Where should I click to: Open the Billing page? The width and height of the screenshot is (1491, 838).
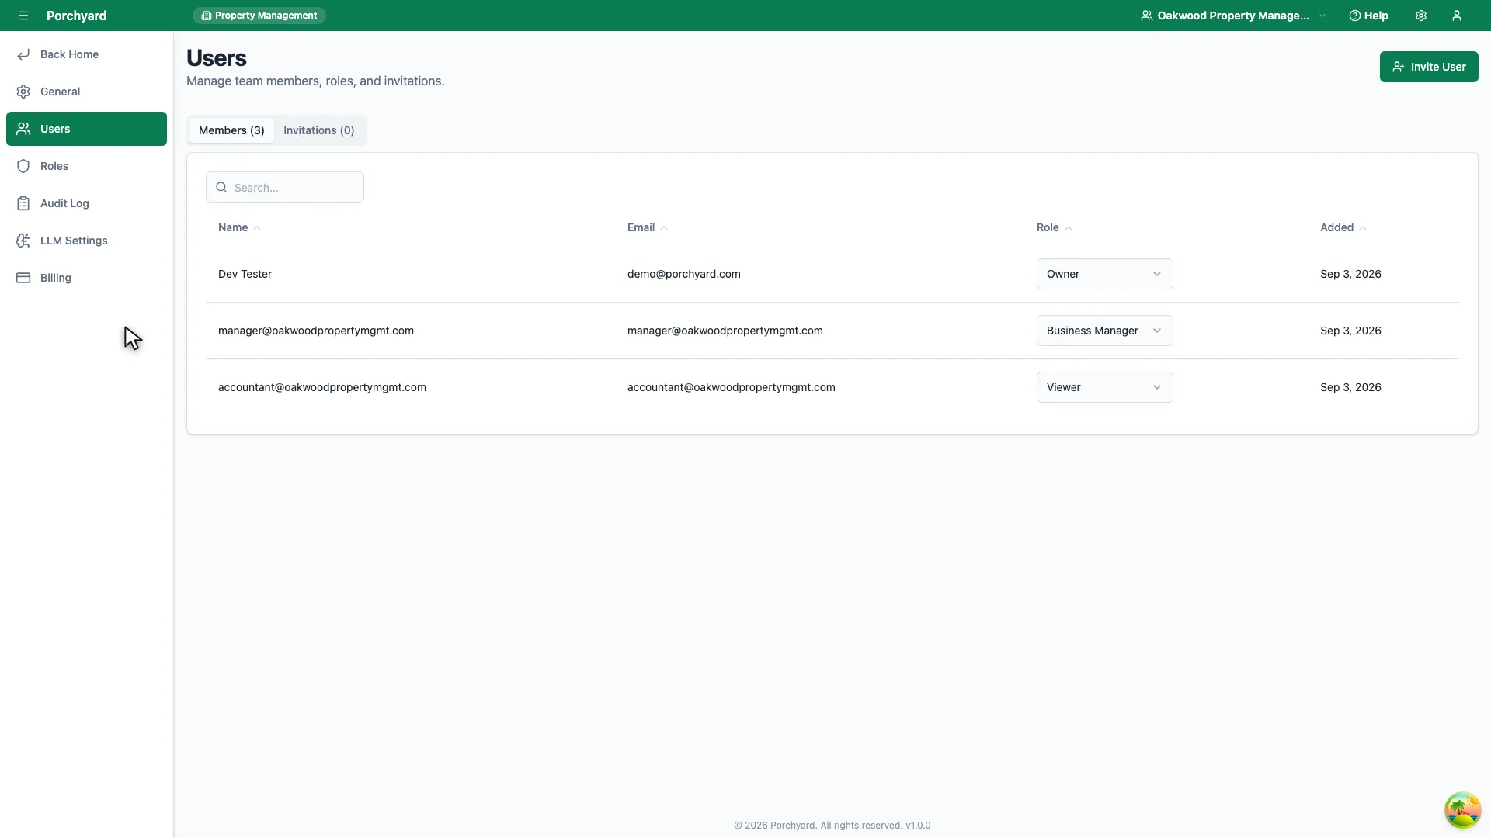[86, 278]
